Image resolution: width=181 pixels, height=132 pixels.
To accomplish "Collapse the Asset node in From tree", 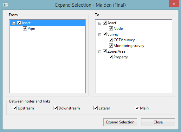I will pyautogui.click(x=14, y=23).
